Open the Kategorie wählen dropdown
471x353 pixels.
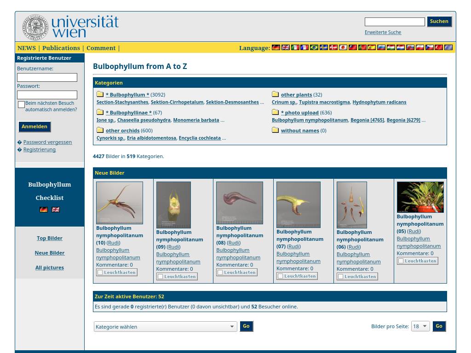click(x=166, y=327)
